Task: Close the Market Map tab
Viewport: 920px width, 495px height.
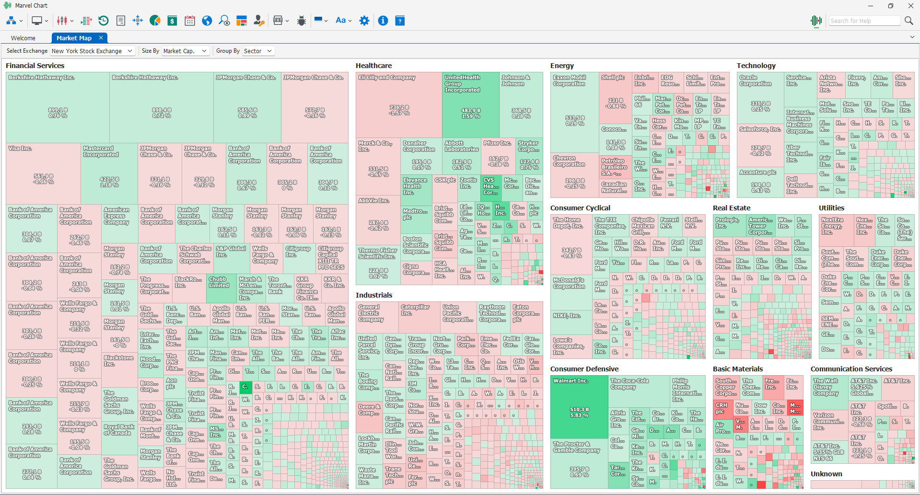Action: point(101,38)
